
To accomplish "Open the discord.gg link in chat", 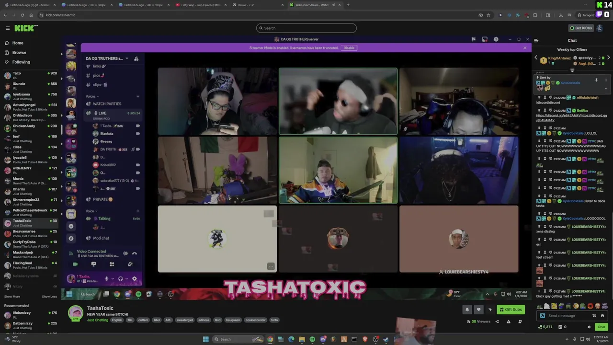I will [x=571, y=117].
